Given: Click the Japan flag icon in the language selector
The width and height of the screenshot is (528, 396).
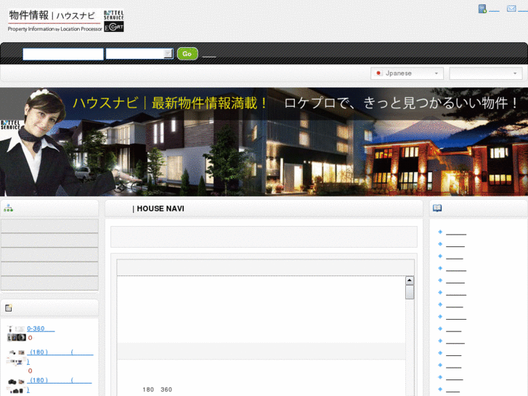Looking at the screenshot, I should 378,73.
